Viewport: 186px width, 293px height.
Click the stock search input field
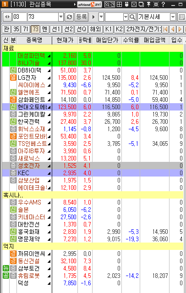click(x=114, y=17)
